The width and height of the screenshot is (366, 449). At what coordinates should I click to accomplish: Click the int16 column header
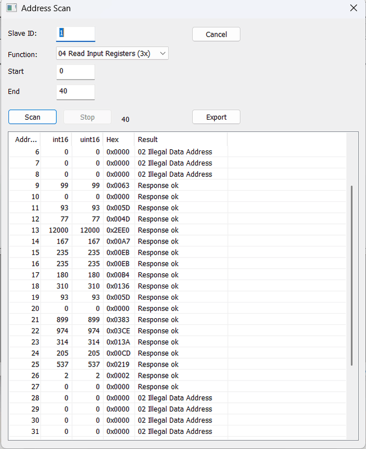pos(56,139)
